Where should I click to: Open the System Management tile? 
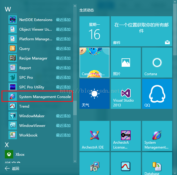(157, 136)
